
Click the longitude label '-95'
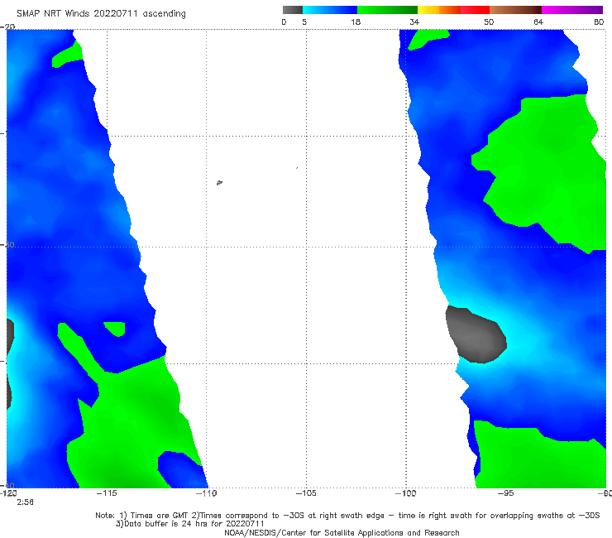(505, 493)
